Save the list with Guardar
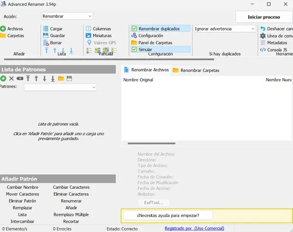Screen dimensions: 293x232 [x=54, y=36]
